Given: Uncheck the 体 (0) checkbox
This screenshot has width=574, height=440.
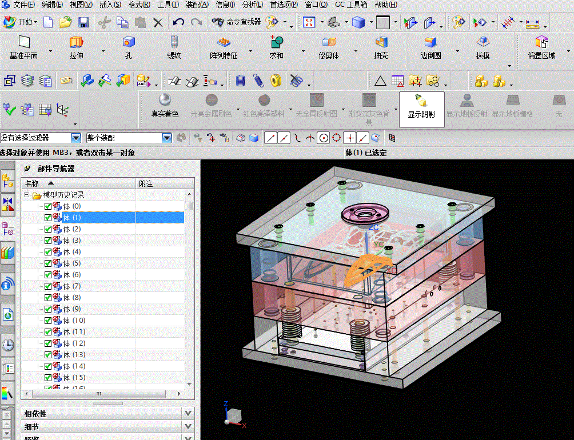Looking at the screenshot, I should click(47, 206).
